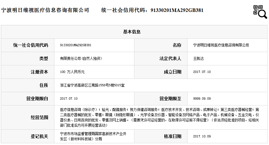Select the 成立日期 label
This screenshot has width=269, height=145.
tap(172, 72)
